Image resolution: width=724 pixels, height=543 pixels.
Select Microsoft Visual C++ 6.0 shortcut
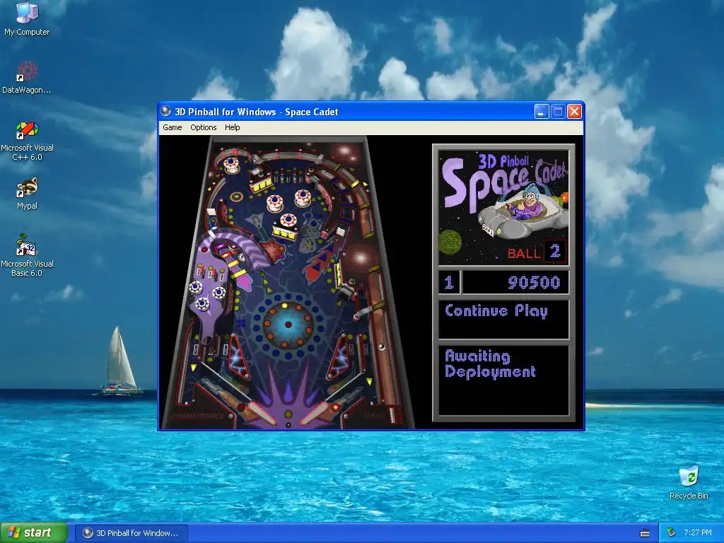tap(27, 141)
